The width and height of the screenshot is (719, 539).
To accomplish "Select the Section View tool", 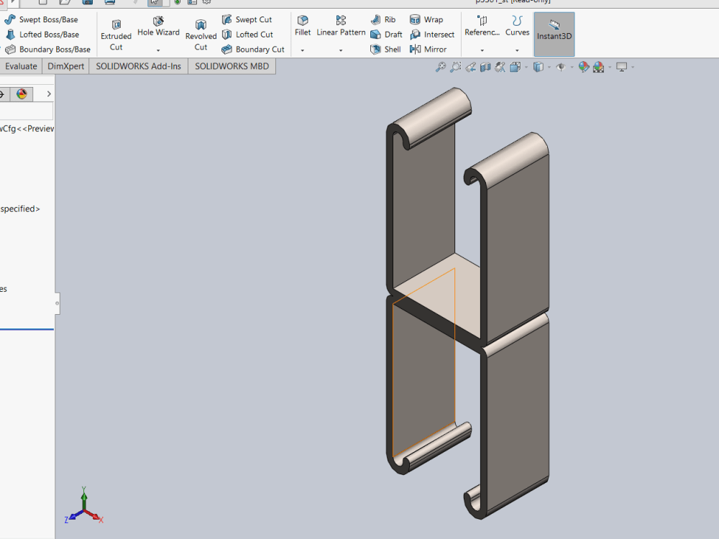I will pos(484,66).
